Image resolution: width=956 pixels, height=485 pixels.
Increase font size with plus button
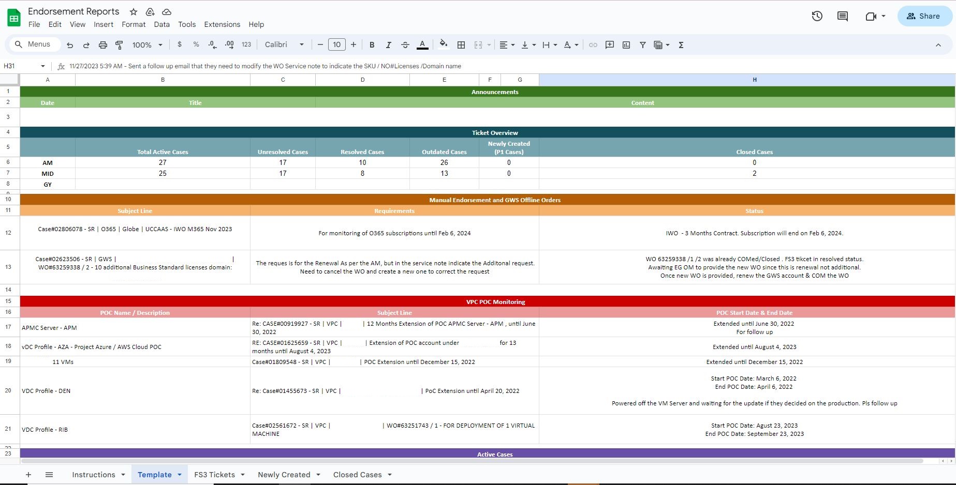(x=354, y=44)
